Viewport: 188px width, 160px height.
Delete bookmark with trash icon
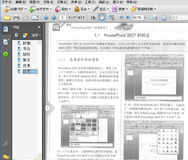point(17,35)
